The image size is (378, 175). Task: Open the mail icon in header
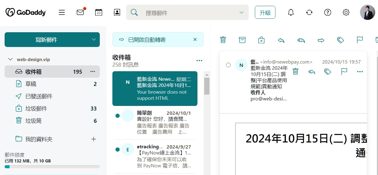80,12
